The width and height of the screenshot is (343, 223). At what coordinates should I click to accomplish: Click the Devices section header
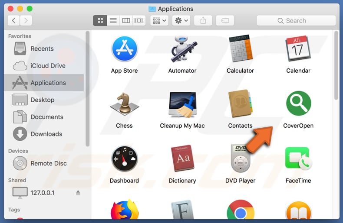[x=18, y=151]
